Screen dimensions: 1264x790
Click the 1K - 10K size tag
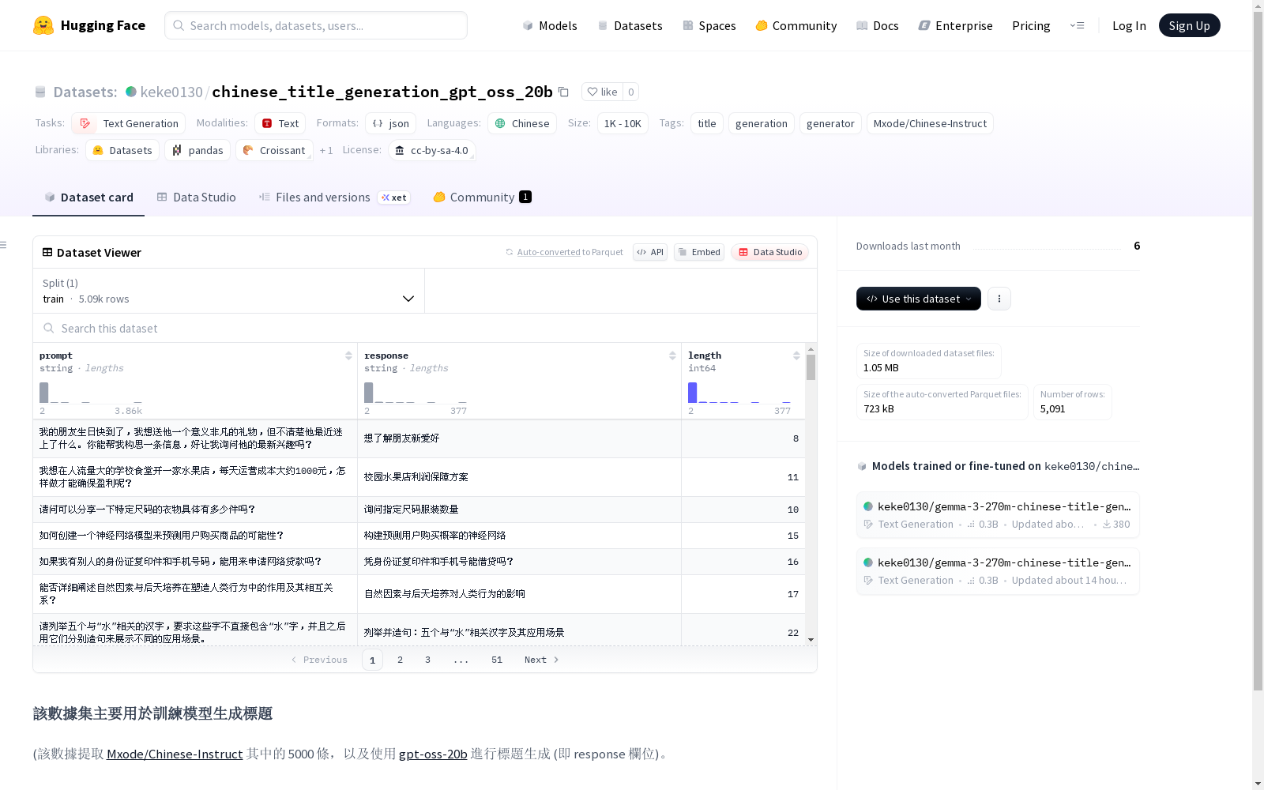point(623,123)
